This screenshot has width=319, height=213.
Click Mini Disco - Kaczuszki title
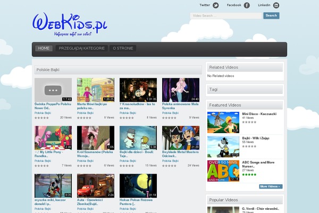point(259,114)
